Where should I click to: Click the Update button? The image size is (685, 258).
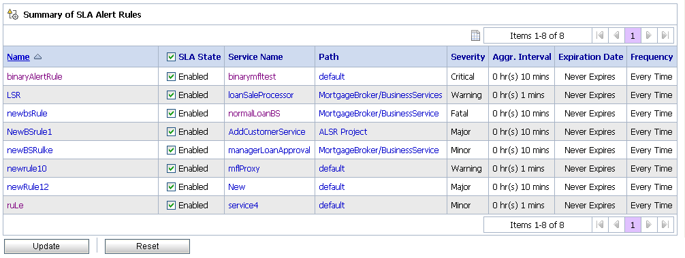[46, 246]
